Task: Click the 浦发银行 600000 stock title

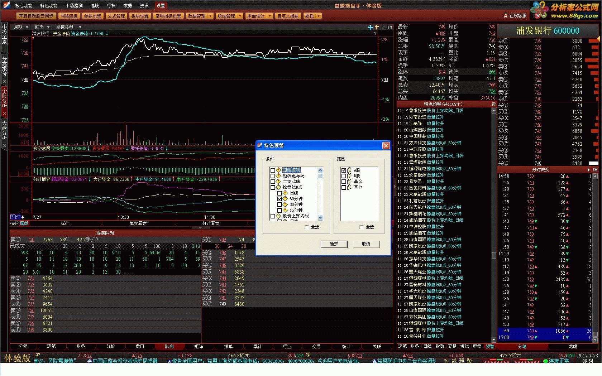Action: click(547, 30)
